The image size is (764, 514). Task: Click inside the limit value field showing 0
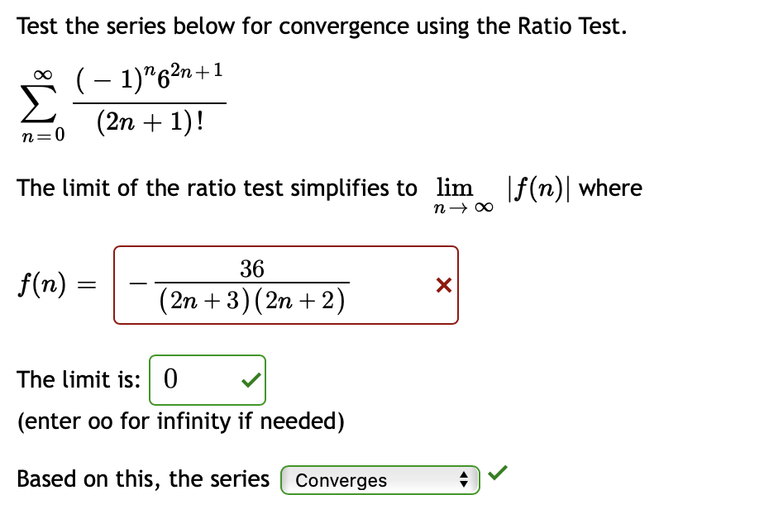198,379
